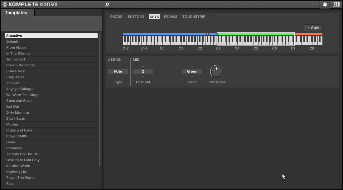Screen dimensions: 343x190
Task: Select We Were The Kings template
Action: coord(51,95)
